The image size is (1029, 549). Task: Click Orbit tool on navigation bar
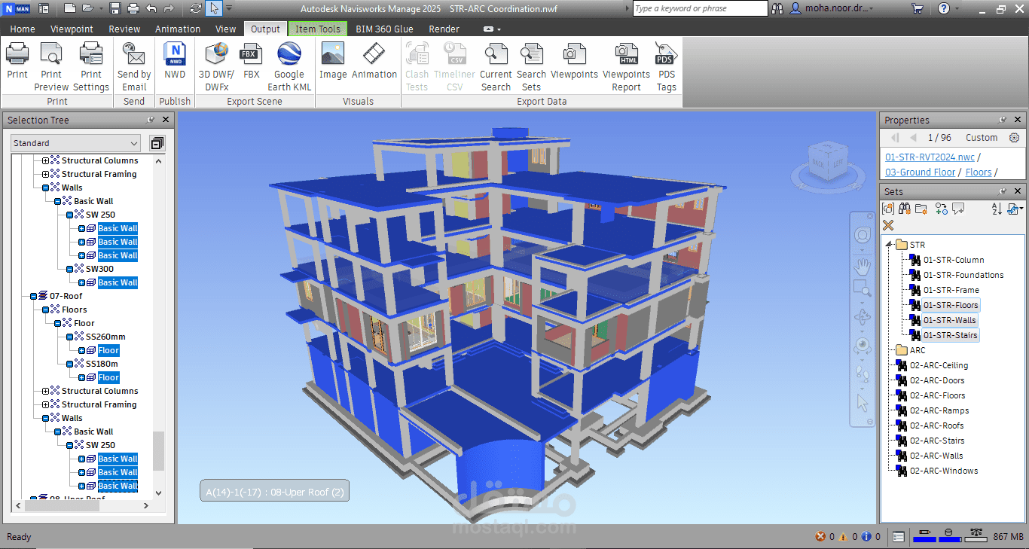coord(863,317)
